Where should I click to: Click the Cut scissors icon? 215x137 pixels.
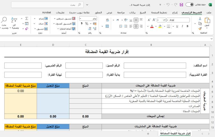click(200, 19)
